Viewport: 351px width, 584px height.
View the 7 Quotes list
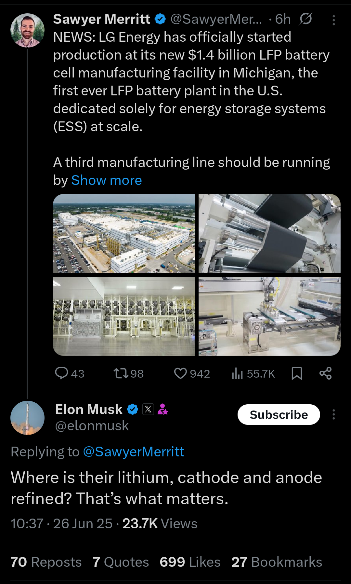[121, 562]
